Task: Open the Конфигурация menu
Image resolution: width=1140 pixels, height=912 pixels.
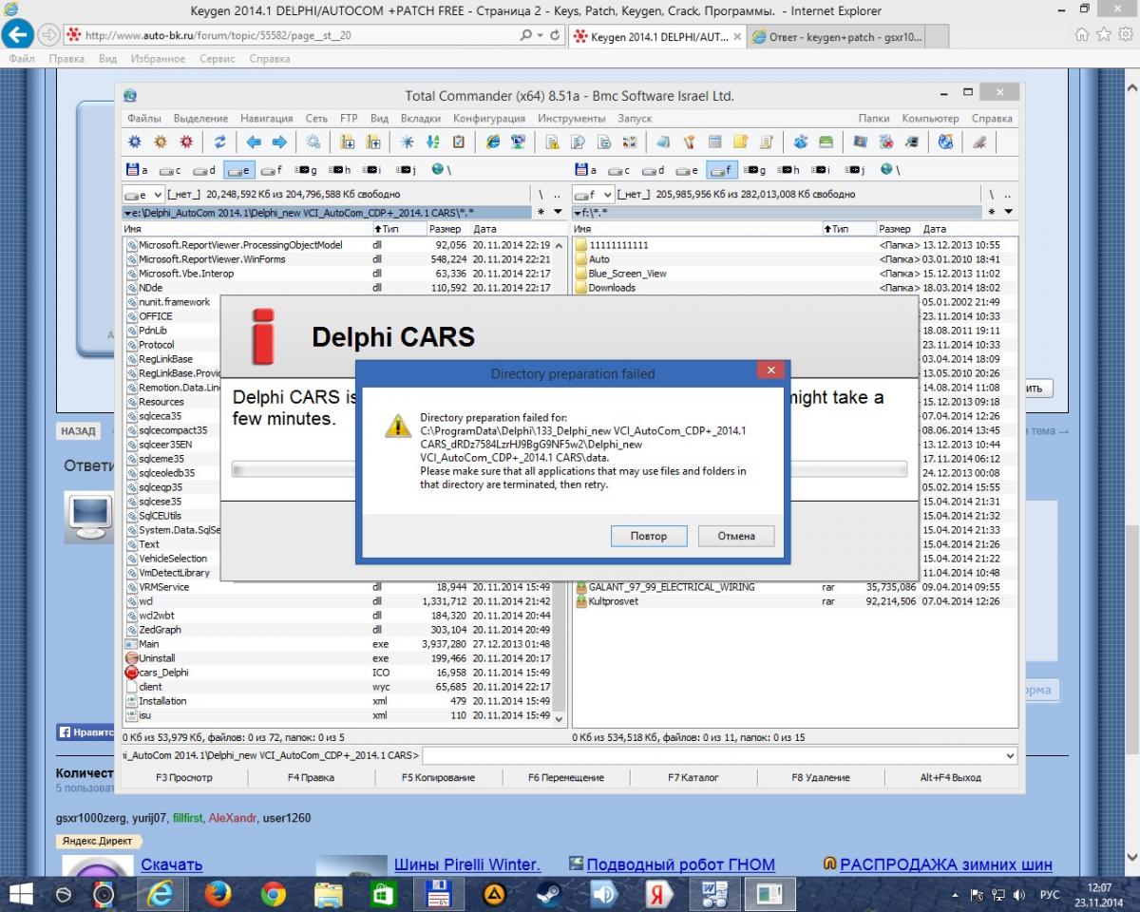Action: click(x=489, y=119)
